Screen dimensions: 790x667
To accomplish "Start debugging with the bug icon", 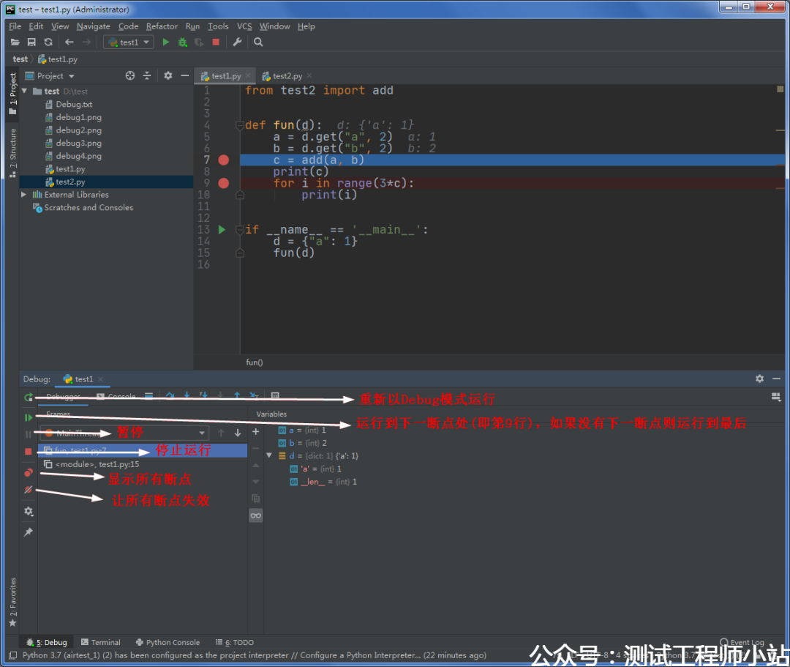I will pos(182,42).
